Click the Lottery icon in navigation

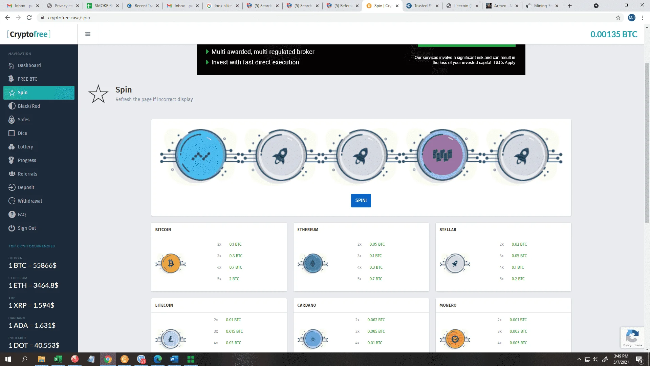[12, 147]
